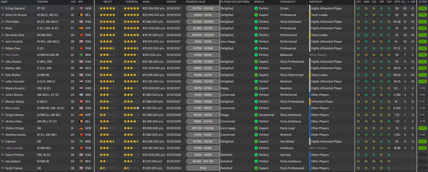Open Mateo Kovačić's player name
This screenshot has width=428, height=172.
[x=15, y=88]
